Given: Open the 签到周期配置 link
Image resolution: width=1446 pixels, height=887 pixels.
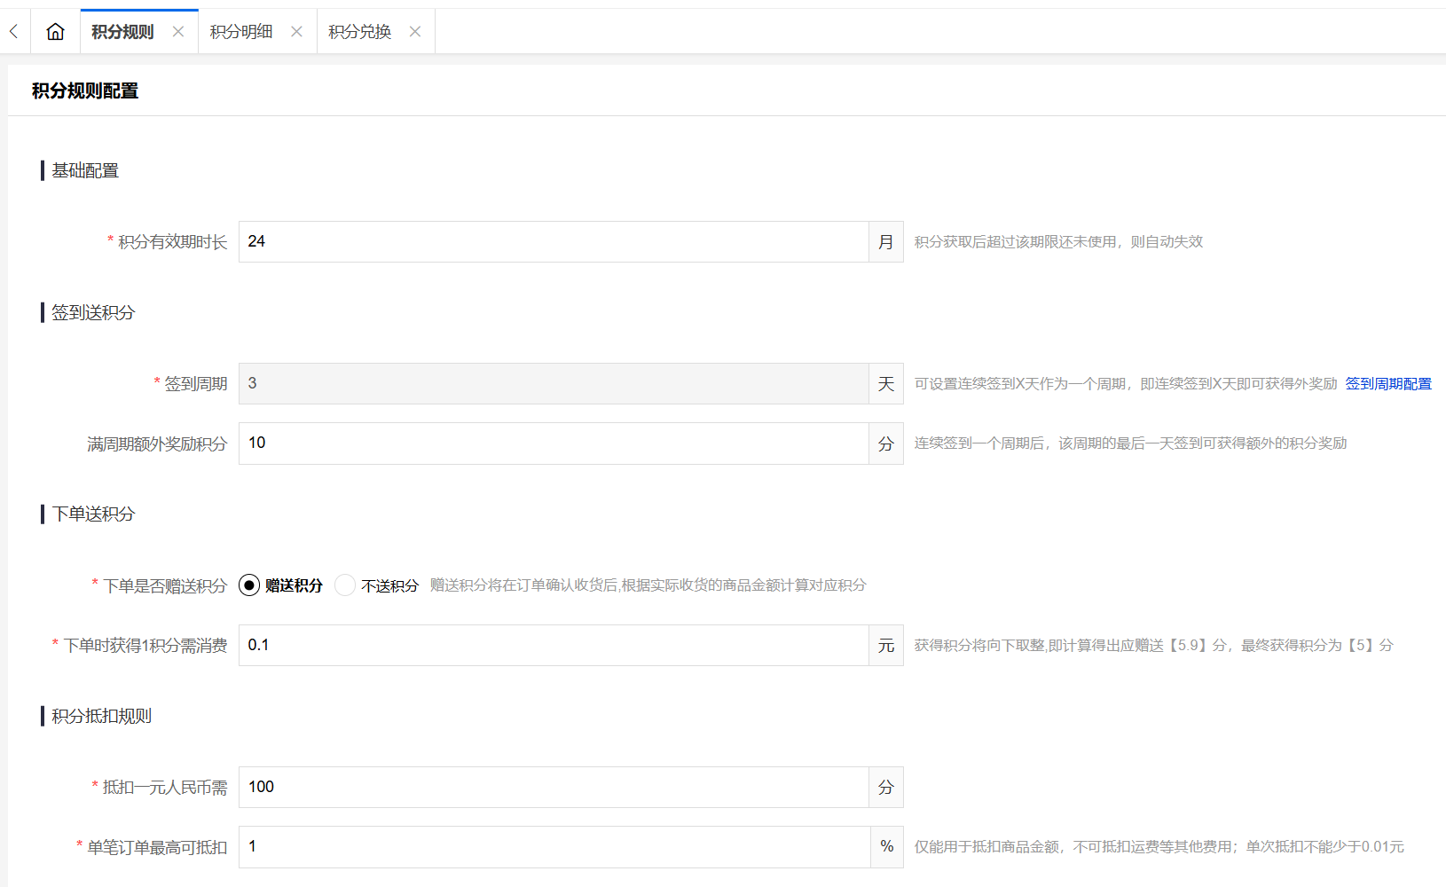Looking at the screenshot, I should pos(1387,384).
